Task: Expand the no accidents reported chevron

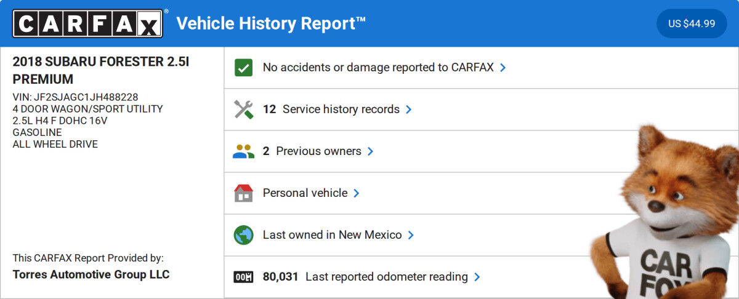Action: (503, 68)
